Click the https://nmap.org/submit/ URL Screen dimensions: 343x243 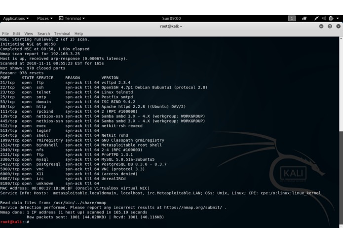tap(193, 208)
